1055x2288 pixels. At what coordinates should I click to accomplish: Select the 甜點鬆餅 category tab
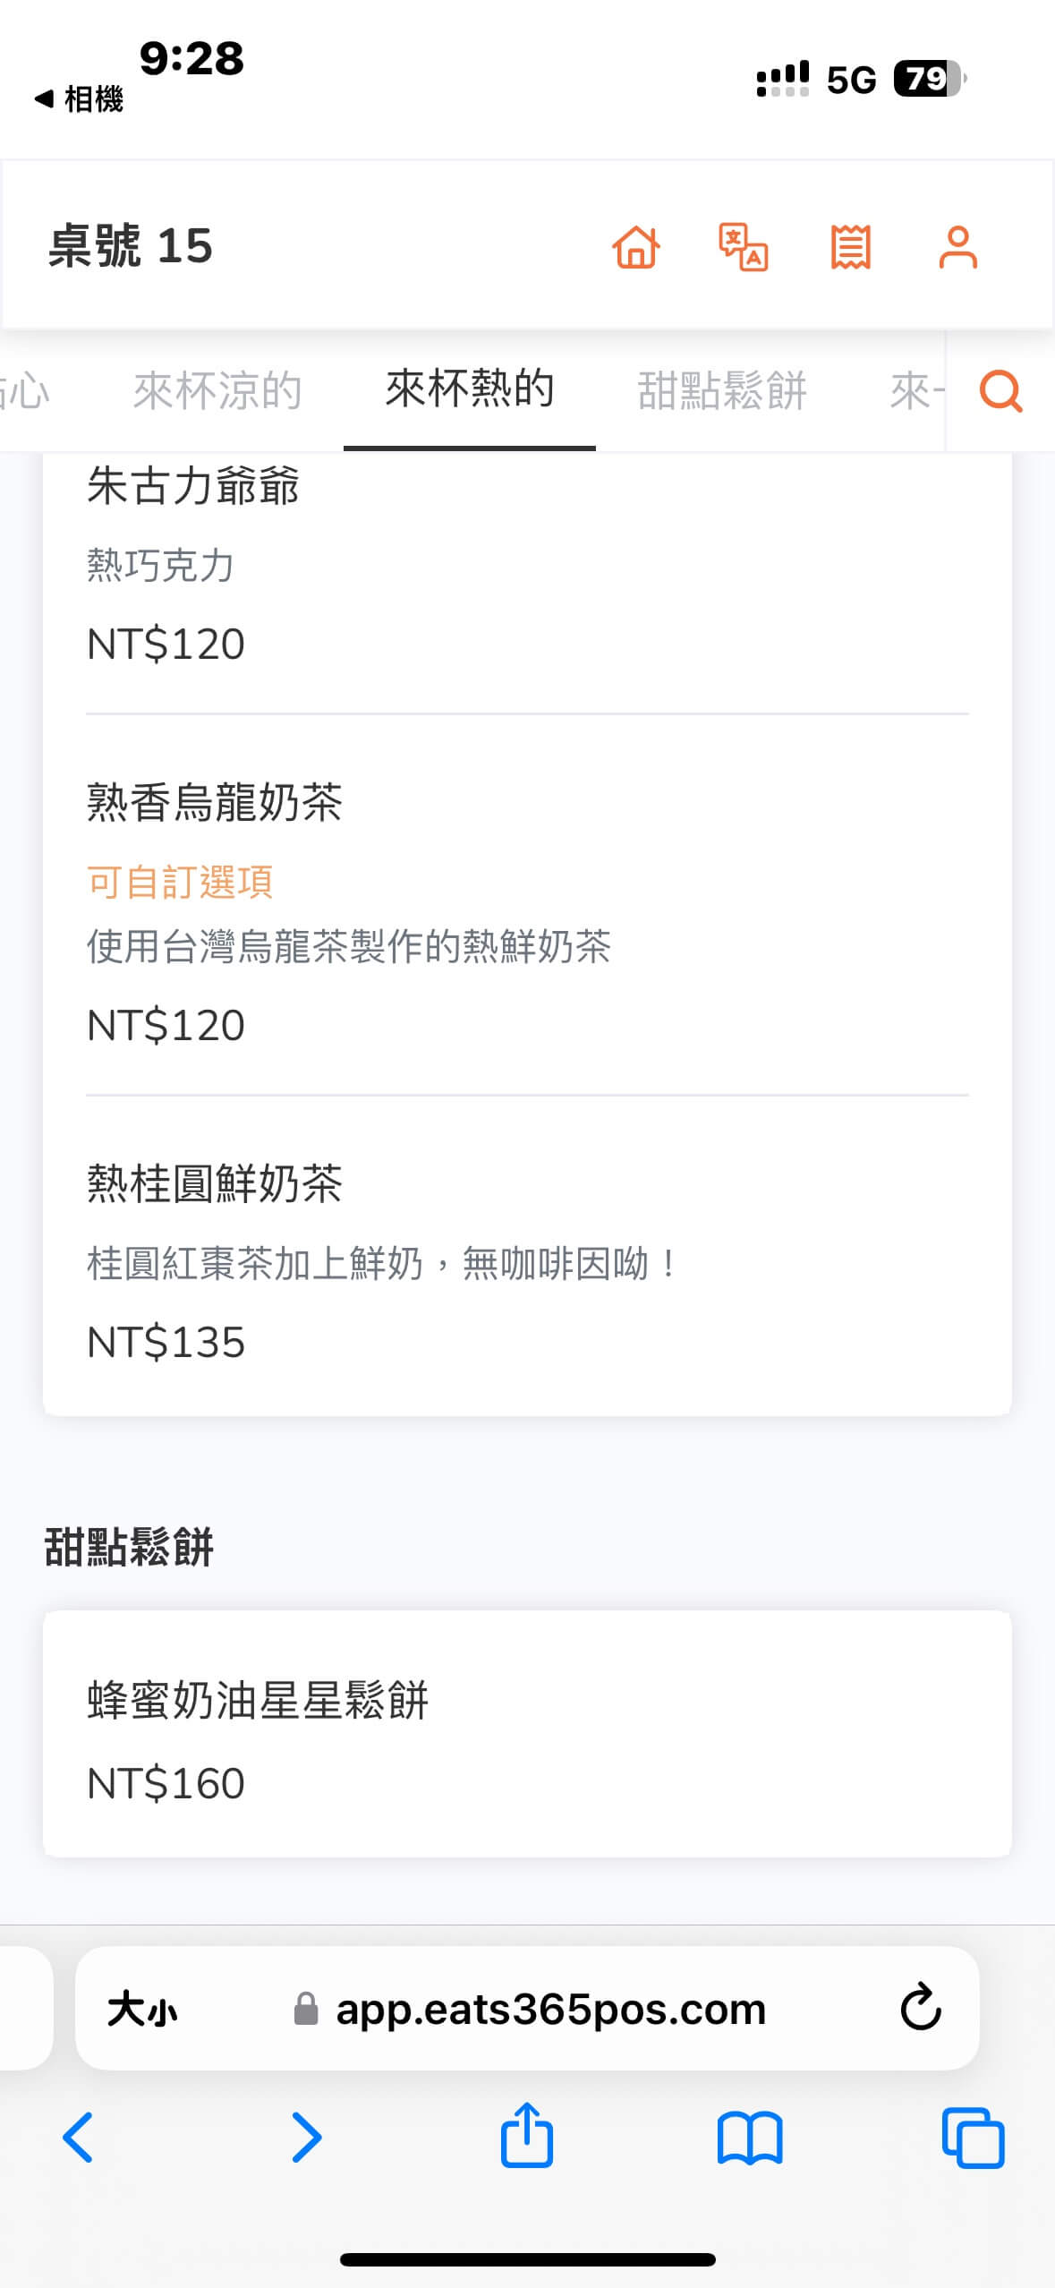[722, 391]
